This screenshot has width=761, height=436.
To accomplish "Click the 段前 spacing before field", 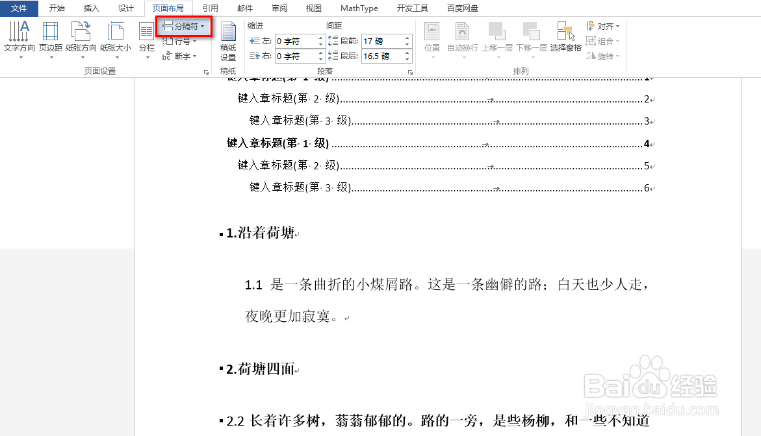I will pos(383,41).
